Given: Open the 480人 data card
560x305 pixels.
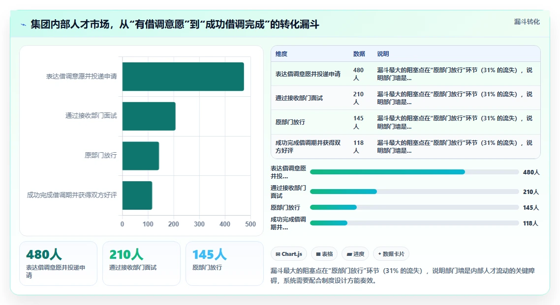Looking at the screenshot, I should (58, 263).
